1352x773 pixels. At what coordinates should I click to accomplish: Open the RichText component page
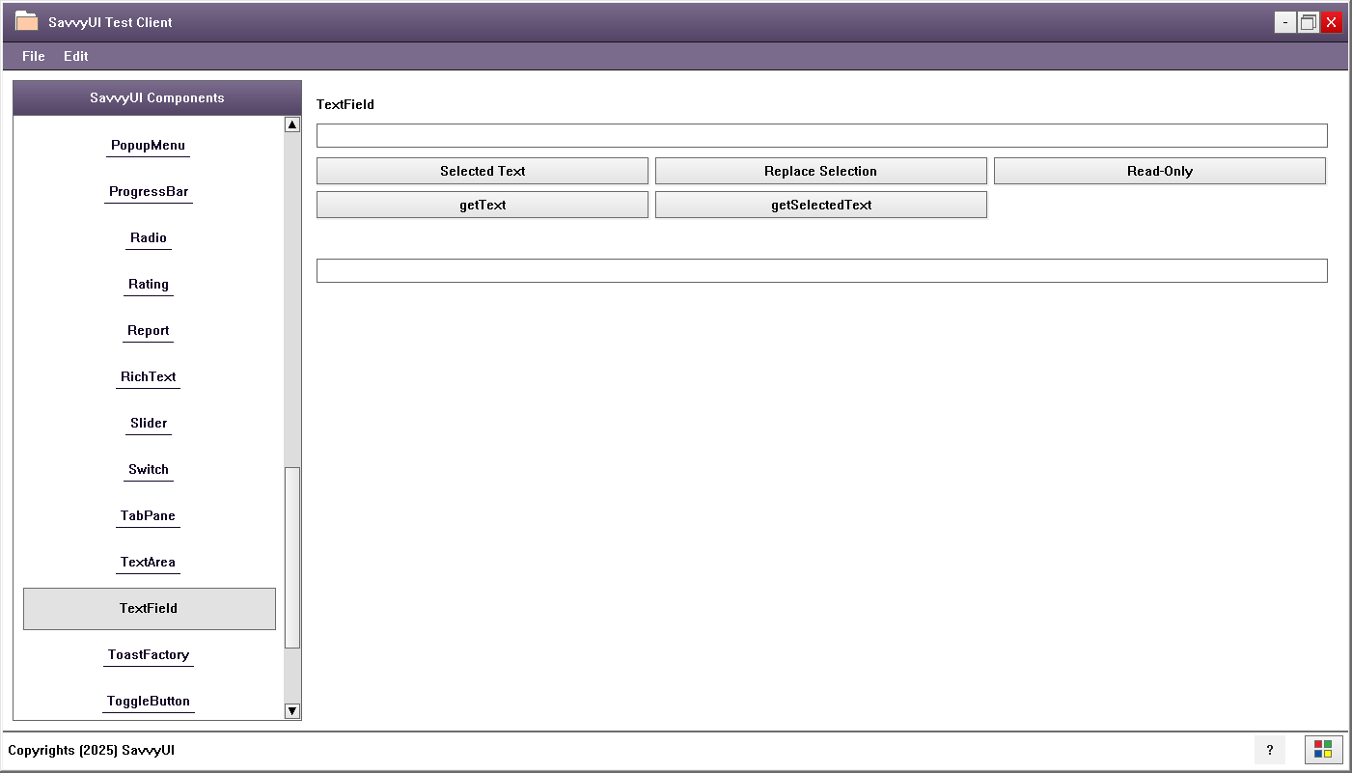148,377
